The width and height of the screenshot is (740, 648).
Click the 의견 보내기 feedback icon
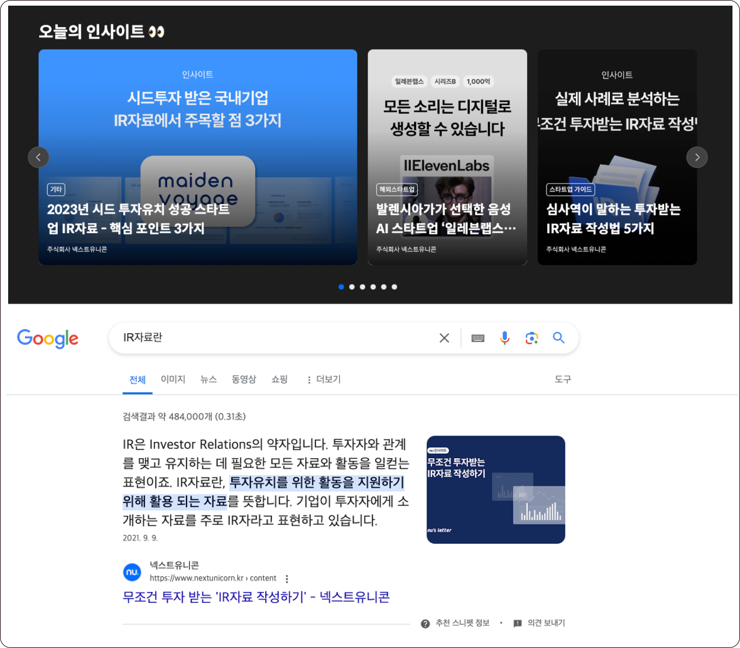tap(517, 623)
